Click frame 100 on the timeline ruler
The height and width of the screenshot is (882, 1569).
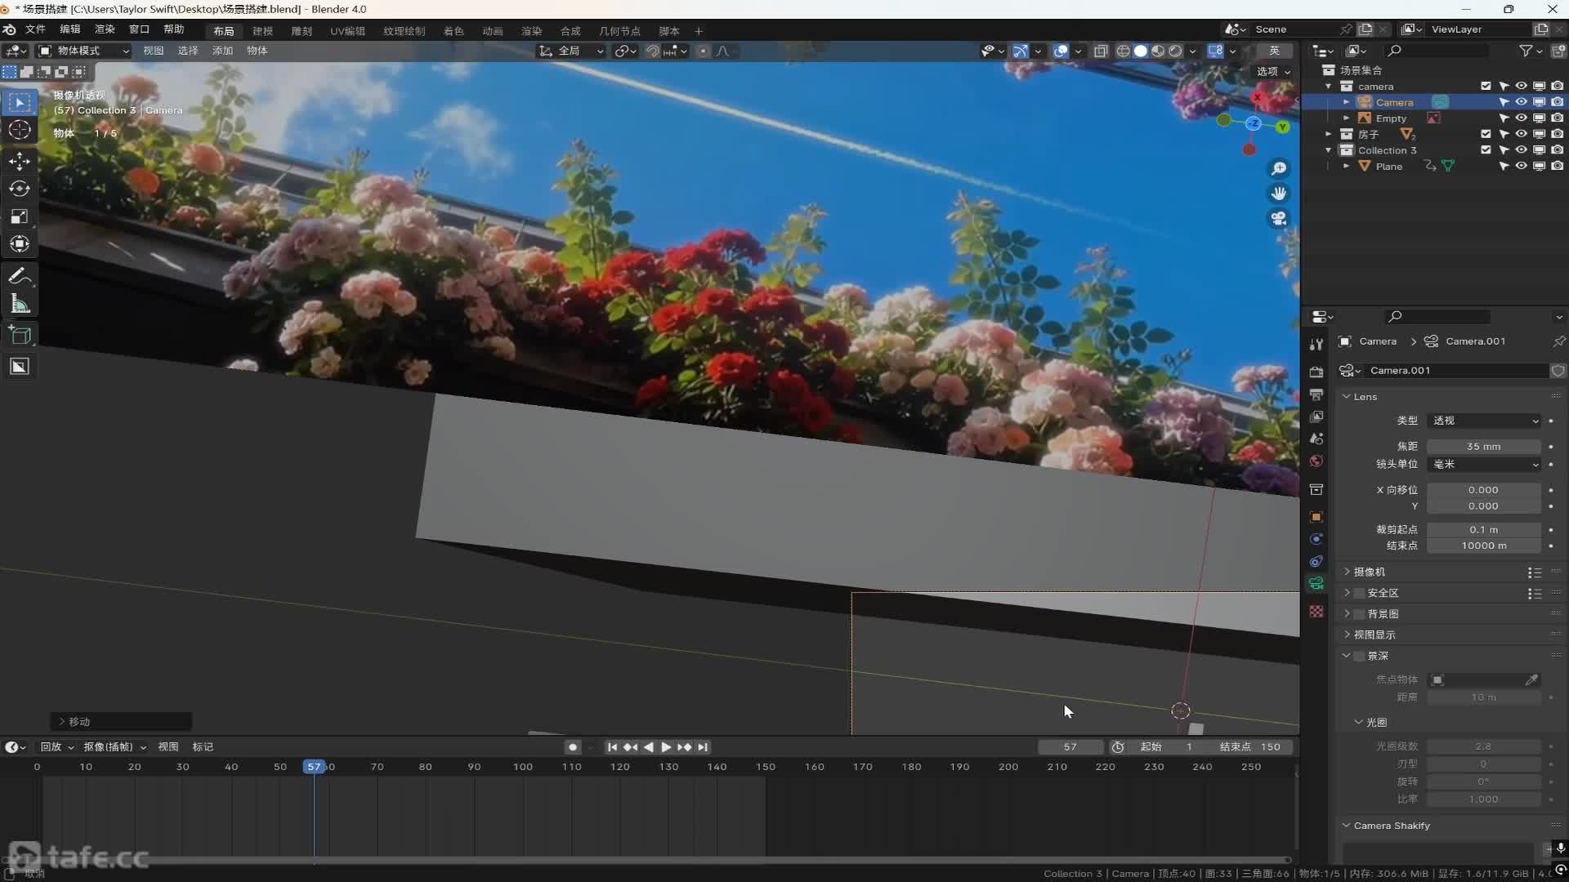(522, 767)
